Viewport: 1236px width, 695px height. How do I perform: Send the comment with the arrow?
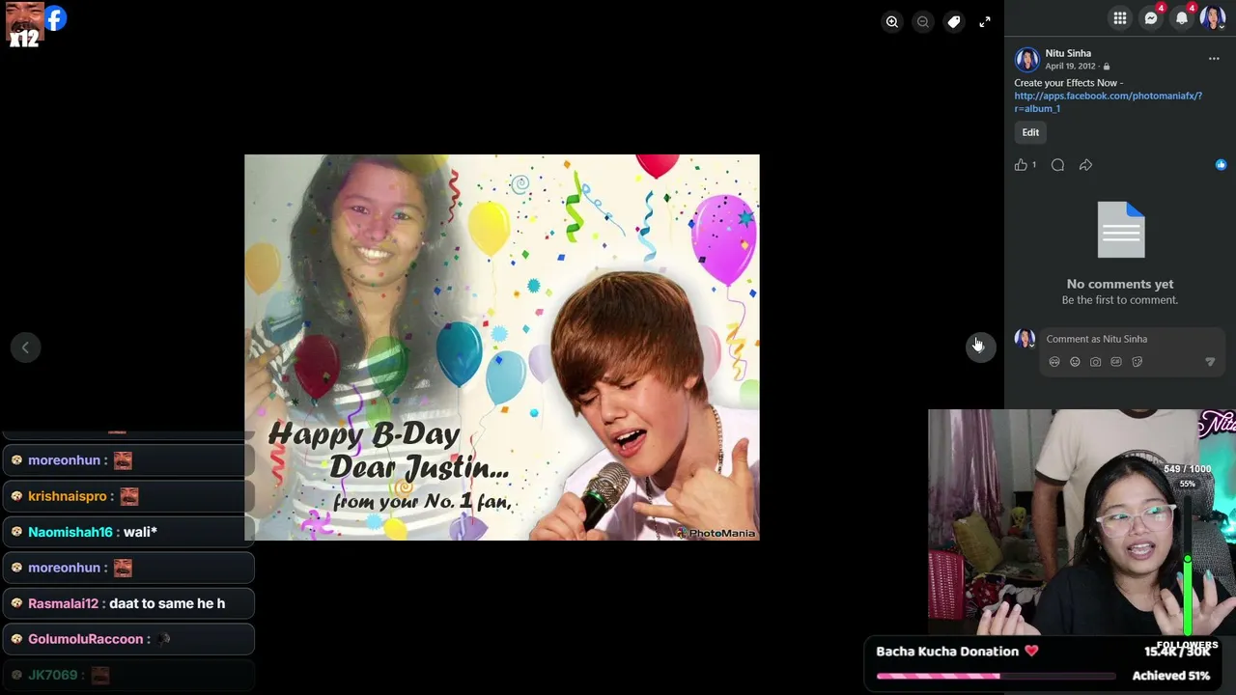click(x=1210, y=362)
